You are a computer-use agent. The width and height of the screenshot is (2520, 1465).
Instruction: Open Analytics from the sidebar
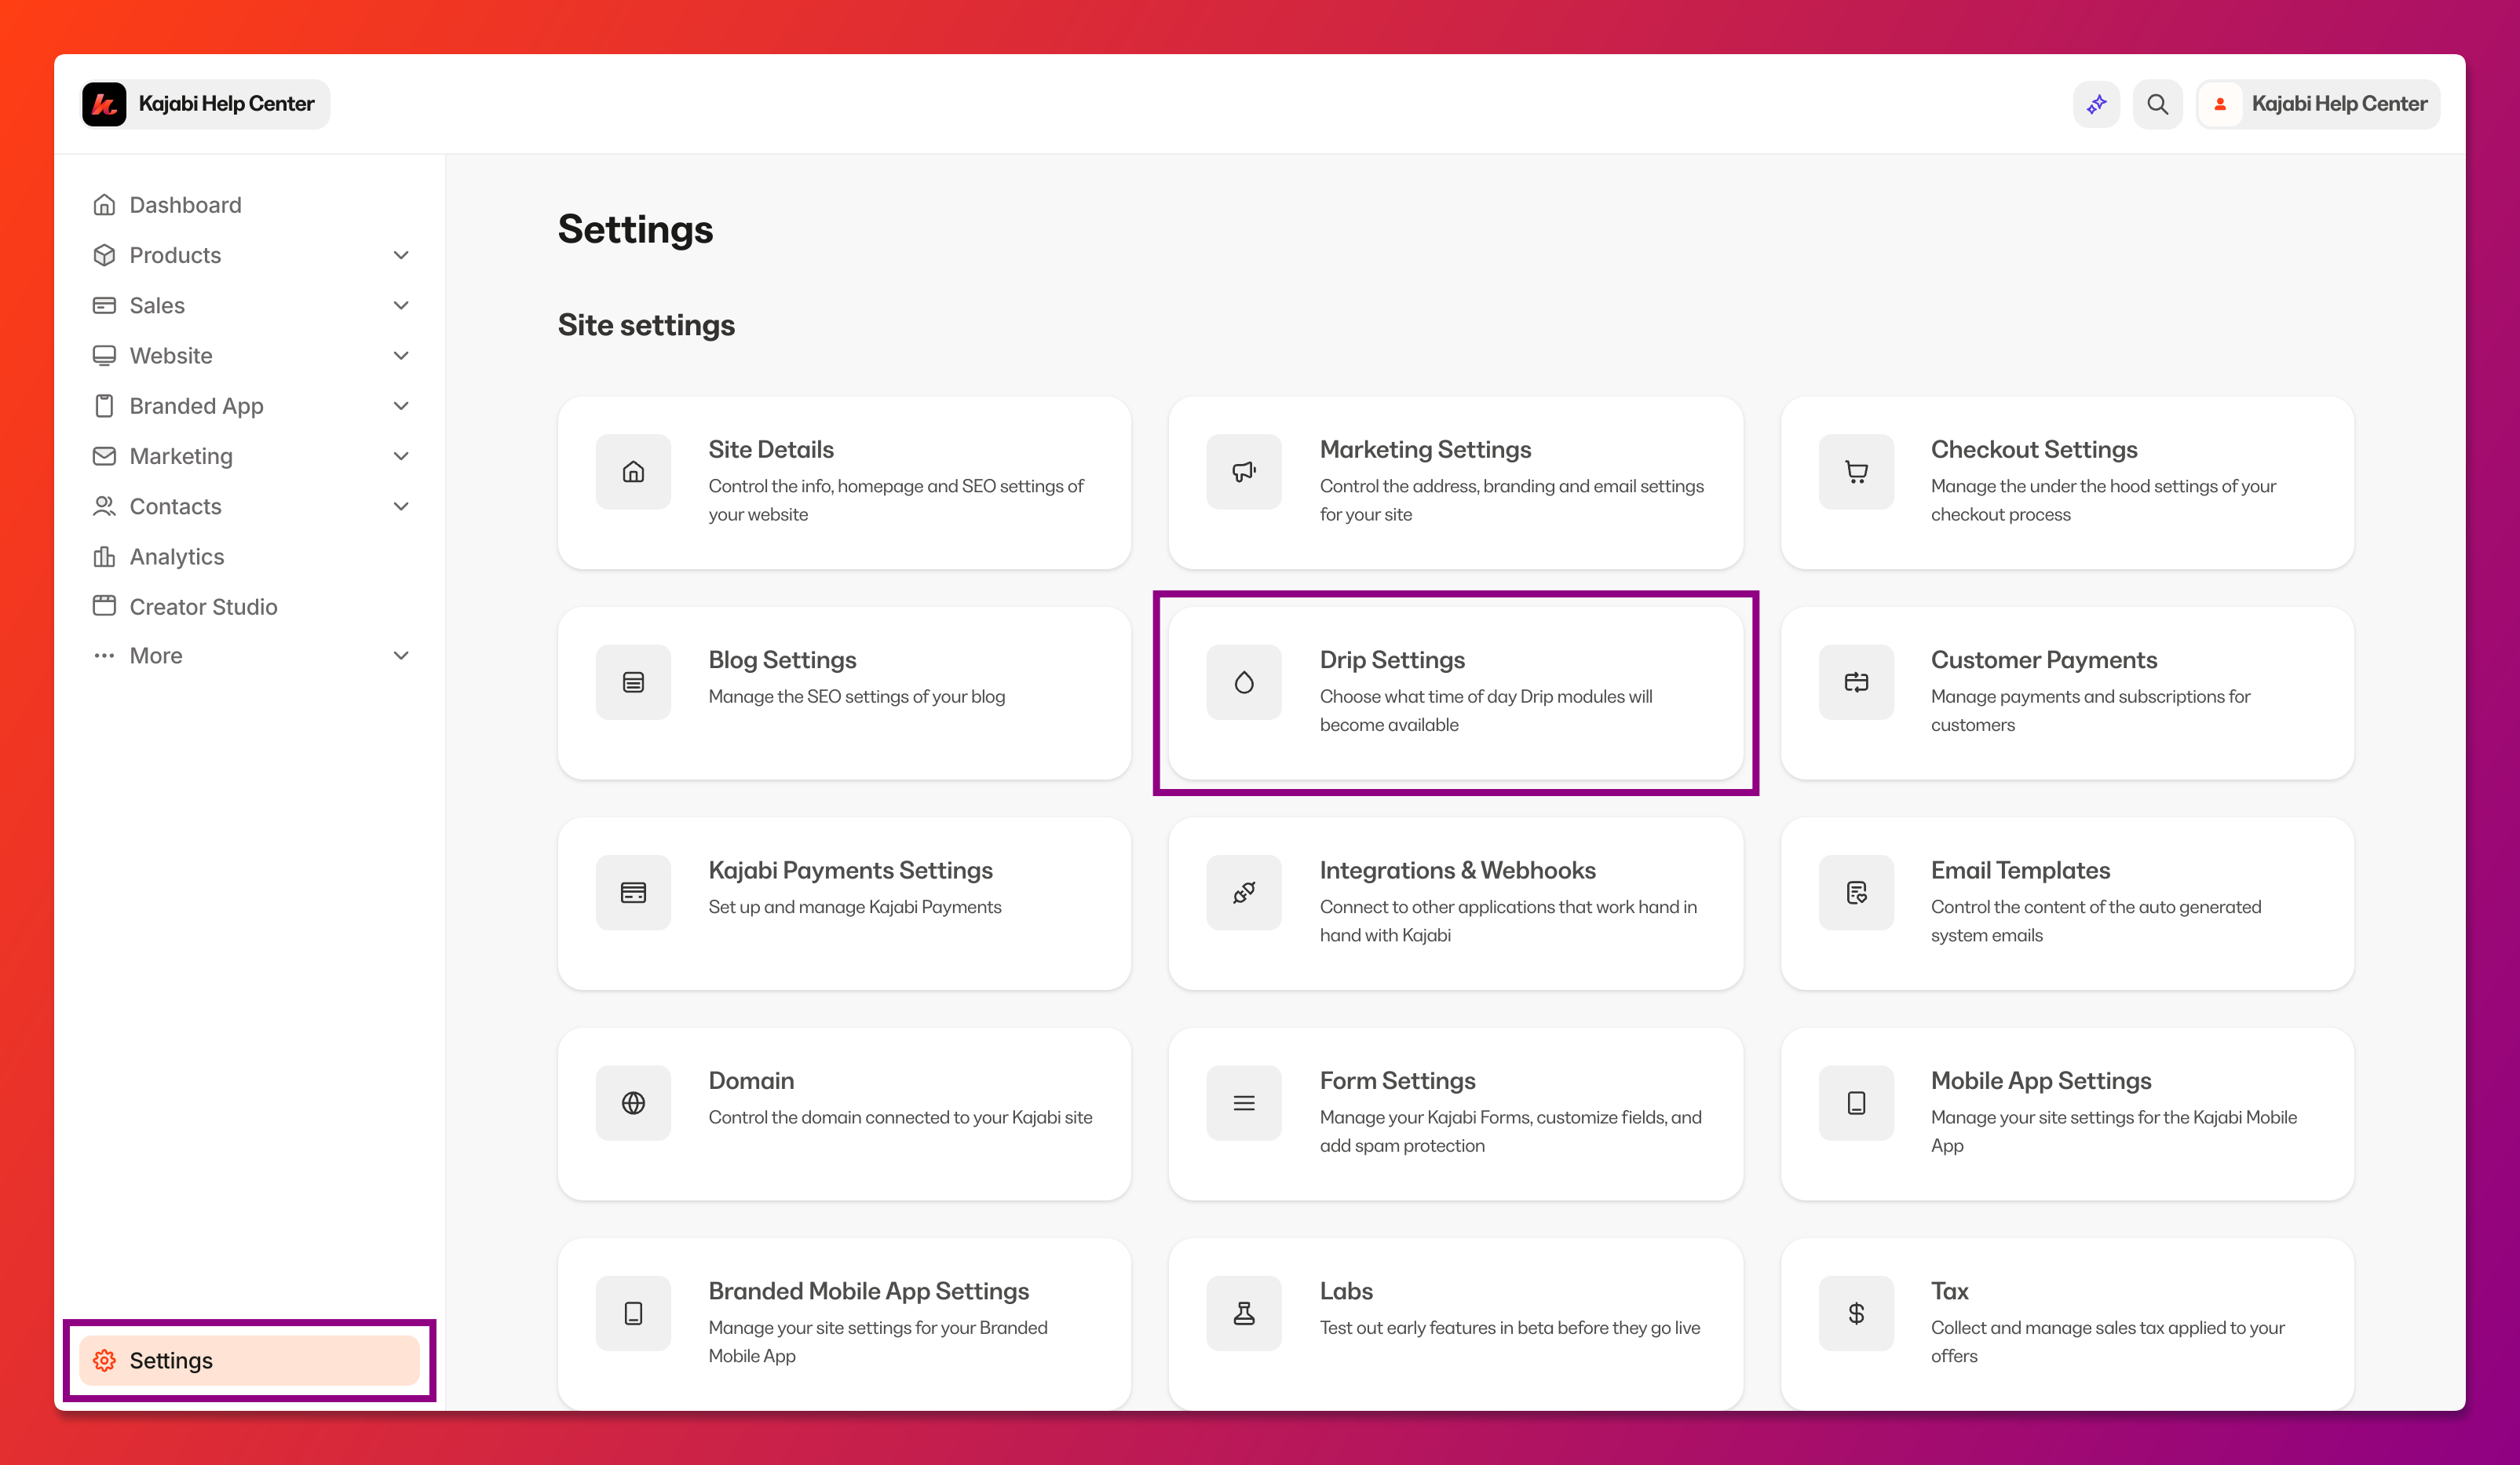(x=249, y=557)
